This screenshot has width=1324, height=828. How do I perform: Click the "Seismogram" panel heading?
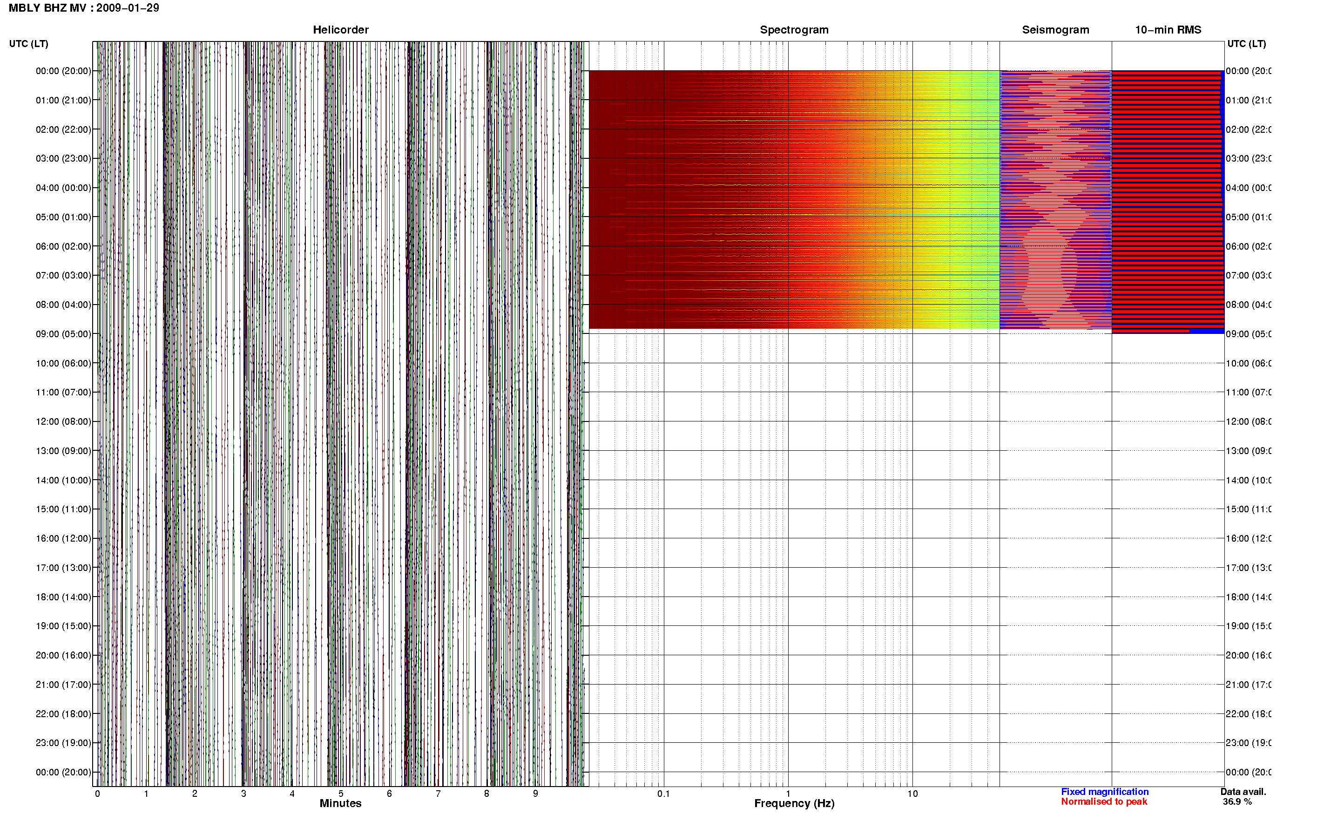pyautogui.click(x=1055, y=30)
